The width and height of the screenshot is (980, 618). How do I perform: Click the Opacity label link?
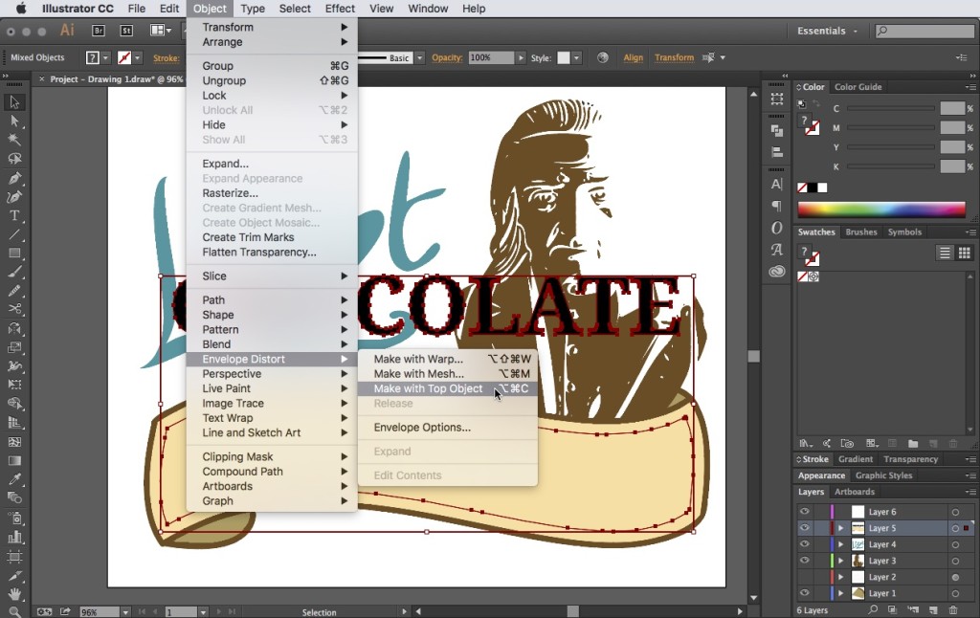pos(447,57)
